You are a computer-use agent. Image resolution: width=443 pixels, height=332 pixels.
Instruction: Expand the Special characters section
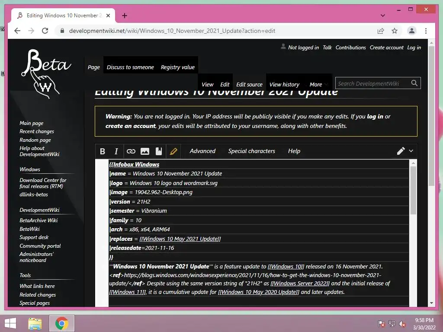pos(251,151)
